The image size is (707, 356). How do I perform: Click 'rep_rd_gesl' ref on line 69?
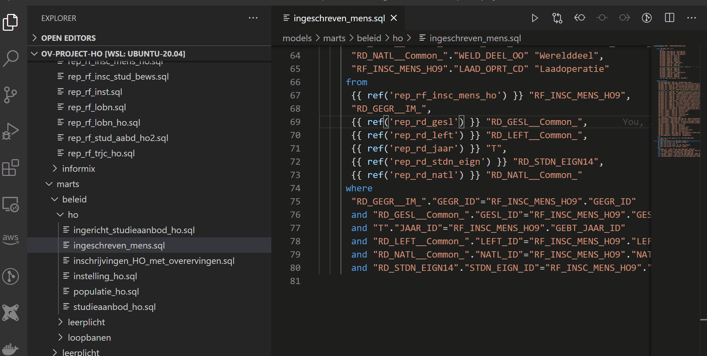tap(424, 122)
